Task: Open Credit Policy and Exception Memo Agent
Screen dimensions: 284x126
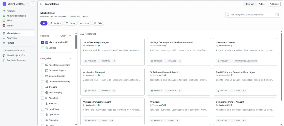Action: (x=245, y=82)
